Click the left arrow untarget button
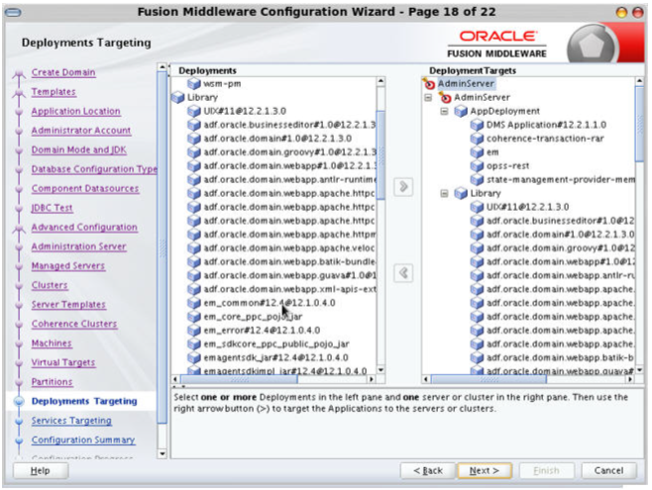The image size is (652, 490). pos(403,273)
